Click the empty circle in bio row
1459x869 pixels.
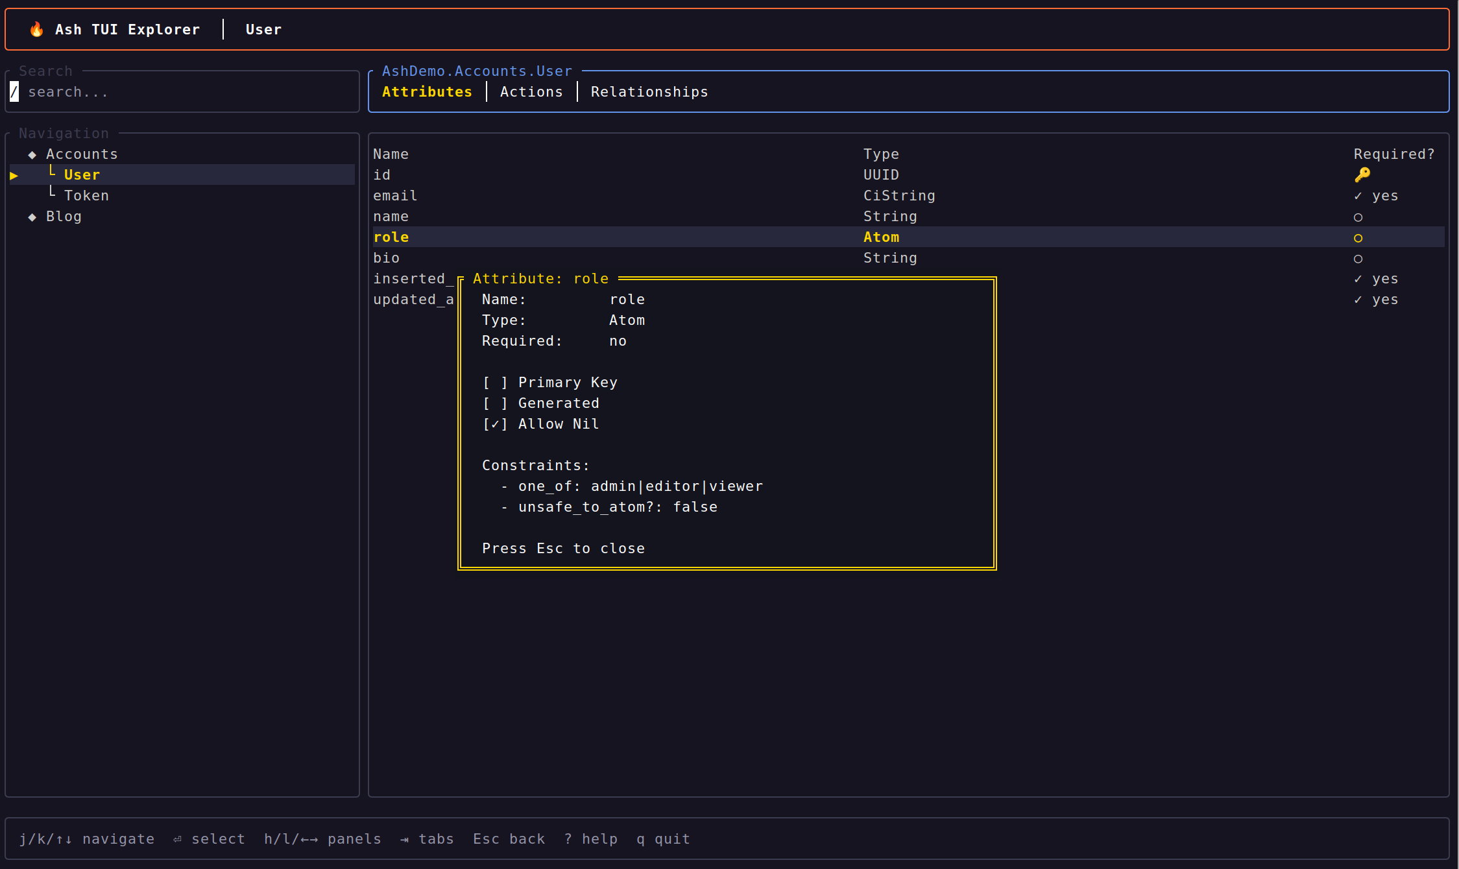(x=1358, y=259)
